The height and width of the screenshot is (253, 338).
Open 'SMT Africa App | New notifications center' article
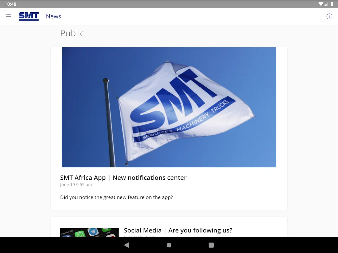(x=123, y=177)
